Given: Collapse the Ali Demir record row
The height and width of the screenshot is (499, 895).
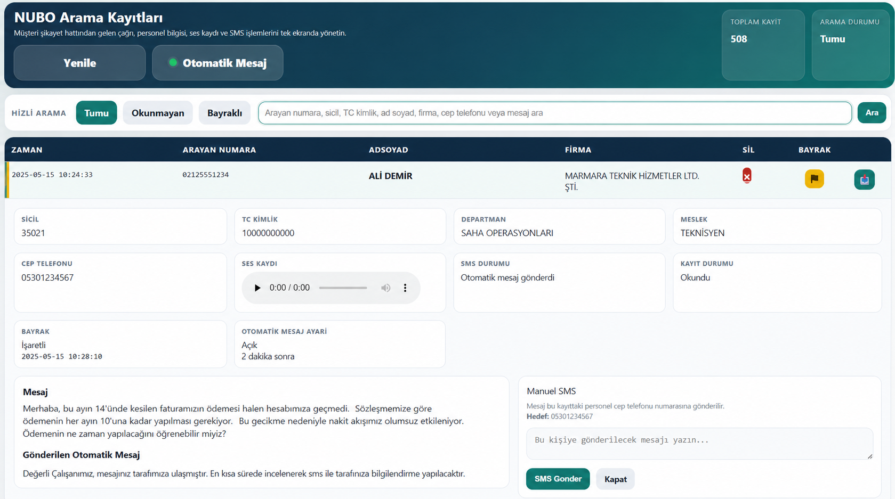Looking at the screenshot, I should click(x=448, y=180).
